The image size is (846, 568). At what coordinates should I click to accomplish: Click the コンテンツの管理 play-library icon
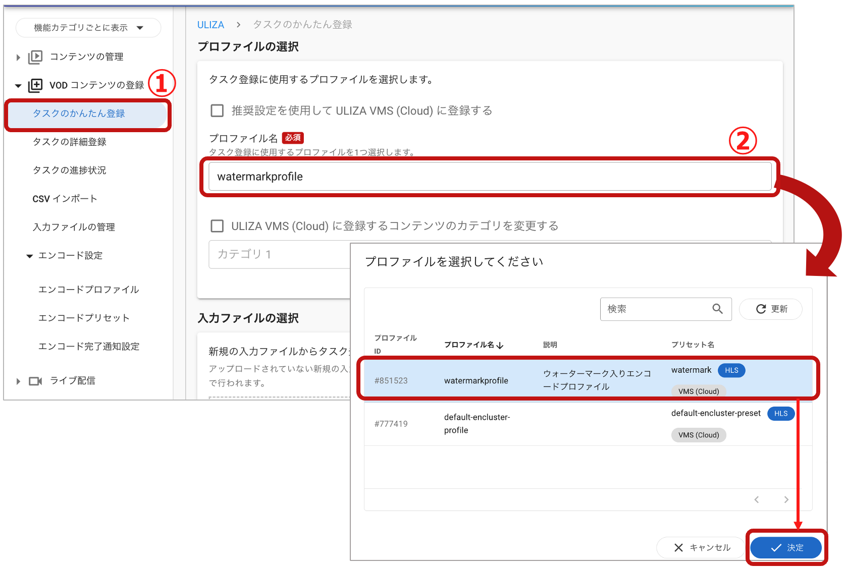pos(35,57)
